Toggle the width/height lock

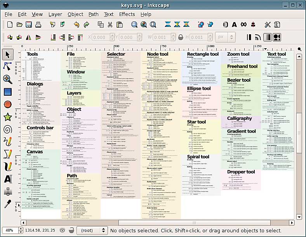[181, 37]
